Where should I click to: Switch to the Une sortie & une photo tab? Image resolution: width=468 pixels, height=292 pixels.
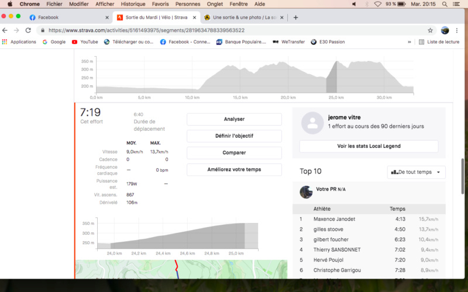pyautogui.click(x=244, y=18)
